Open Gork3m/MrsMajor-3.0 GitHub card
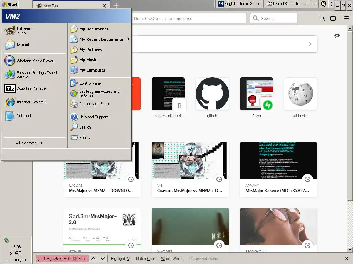Image resolution: width=353 pixels, height=264 pixels. (x=102, y=230)
